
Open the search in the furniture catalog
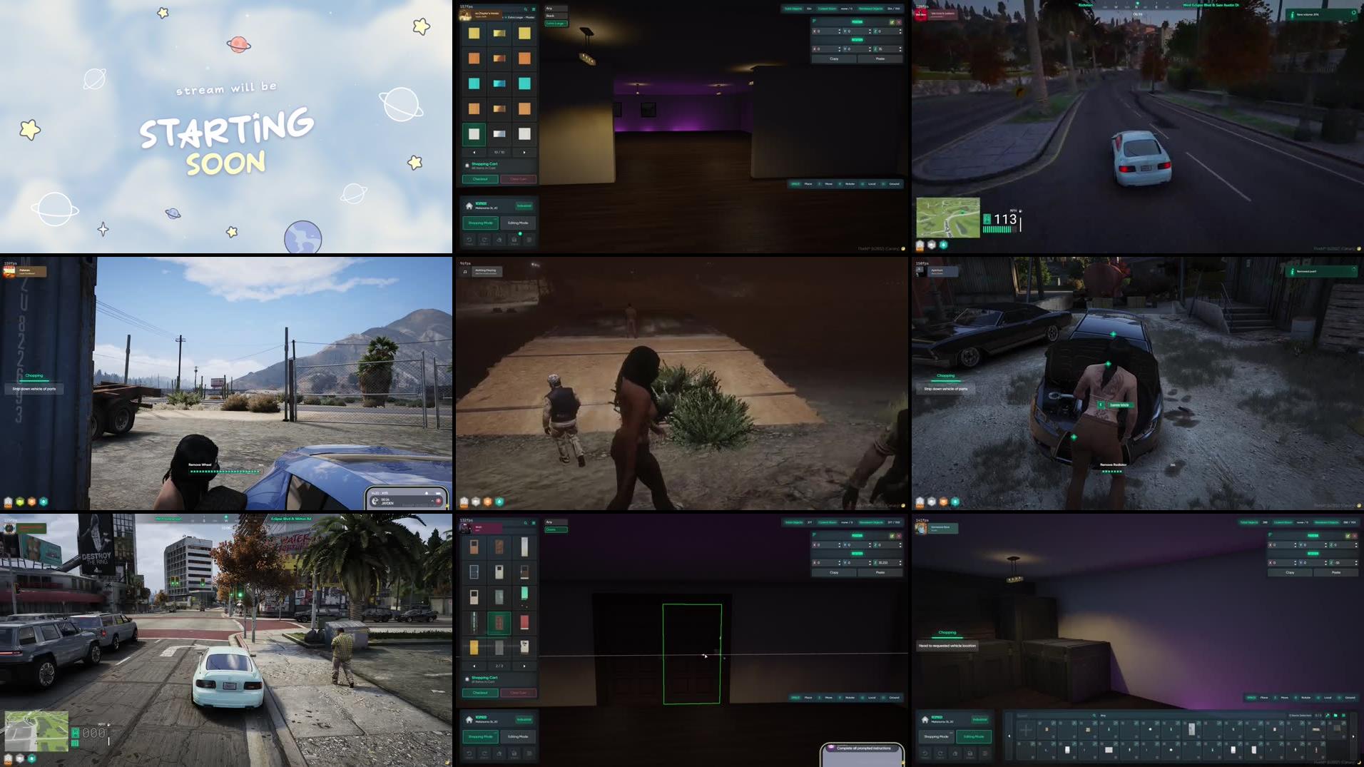[x=525, y=9]
